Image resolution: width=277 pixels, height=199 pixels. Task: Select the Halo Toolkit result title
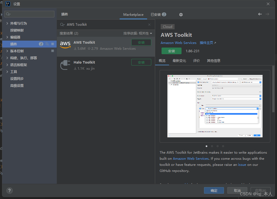point(84,62)
